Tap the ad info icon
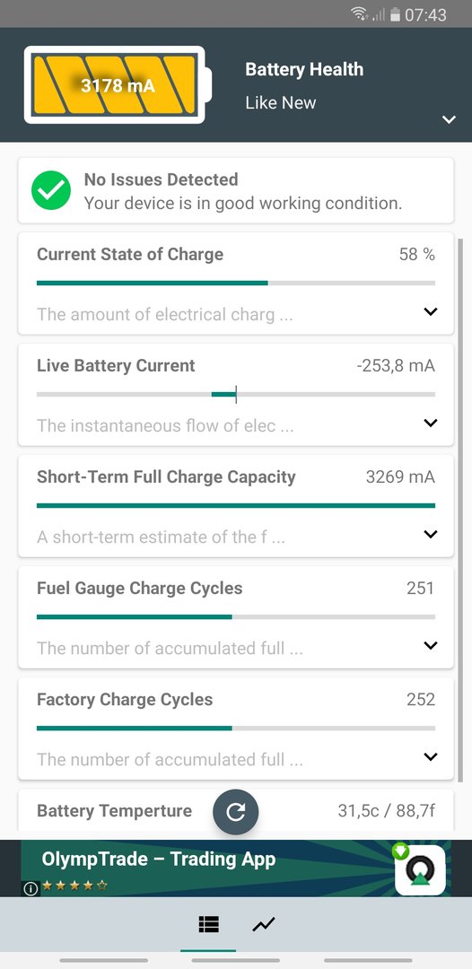This screenshot has height=969, width=472. click(x=31, y=888)
